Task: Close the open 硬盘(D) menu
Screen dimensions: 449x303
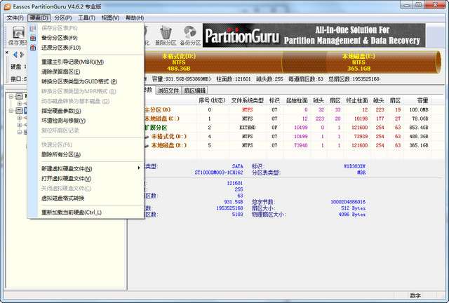Action: 39,18
